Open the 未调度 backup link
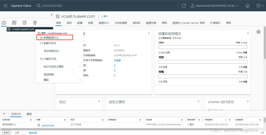 117,60
